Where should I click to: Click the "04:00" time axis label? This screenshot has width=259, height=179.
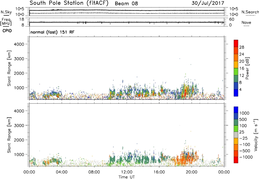click(62, 172)
